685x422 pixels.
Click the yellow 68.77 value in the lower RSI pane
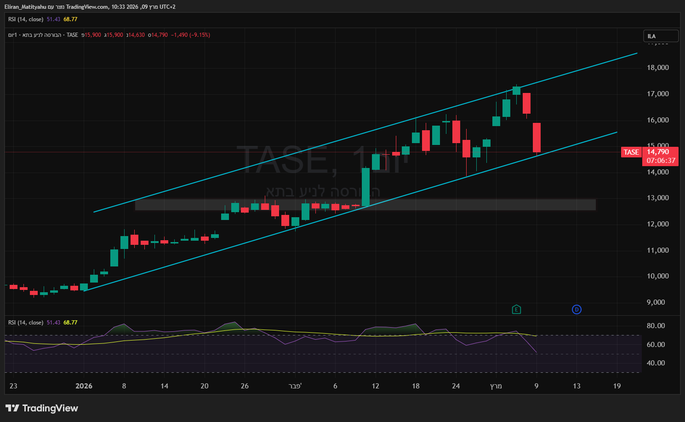[70, 323]
